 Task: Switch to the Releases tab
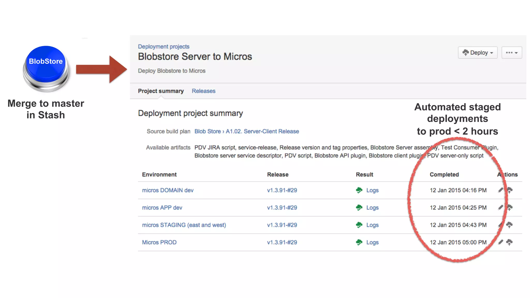click(x=203, y=91)
